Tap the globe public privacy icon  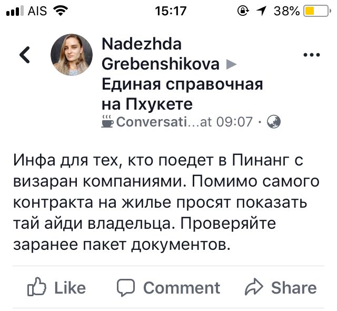[274, 122]
